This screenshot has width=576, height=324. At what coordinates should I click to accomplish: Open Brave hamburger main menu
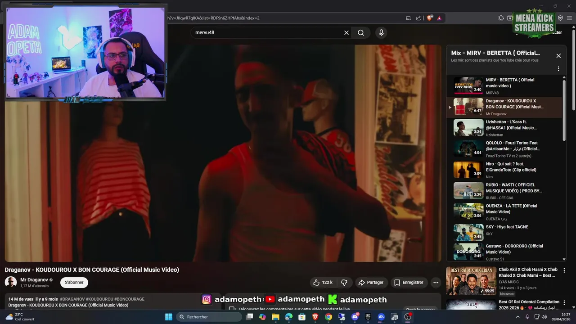[569, 18]
